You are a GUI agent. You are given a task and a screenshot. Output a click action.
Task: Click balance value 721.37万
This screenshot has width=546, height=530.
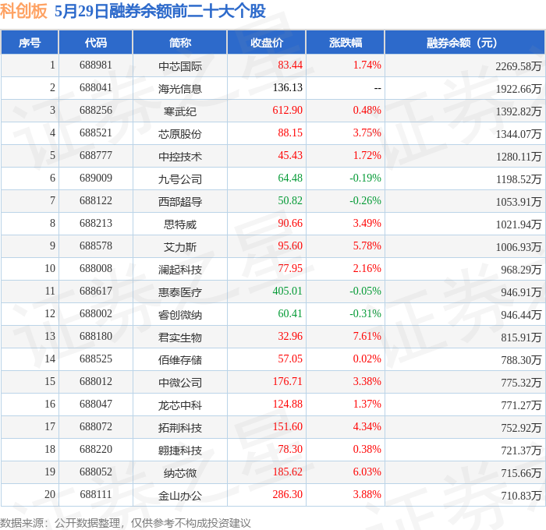[x=521, y=450]
